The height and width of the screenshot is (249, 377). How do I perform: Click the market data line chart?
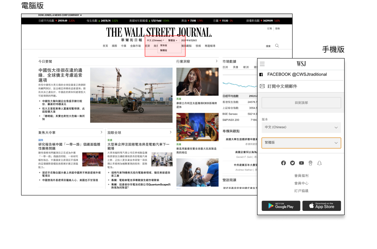(x=240, y=85)
